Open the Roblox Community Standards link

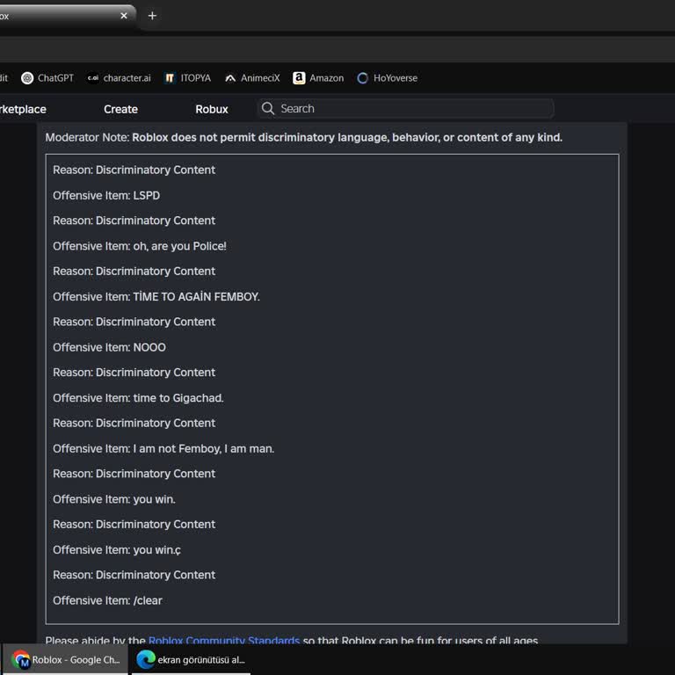click(x=224, y=640)
